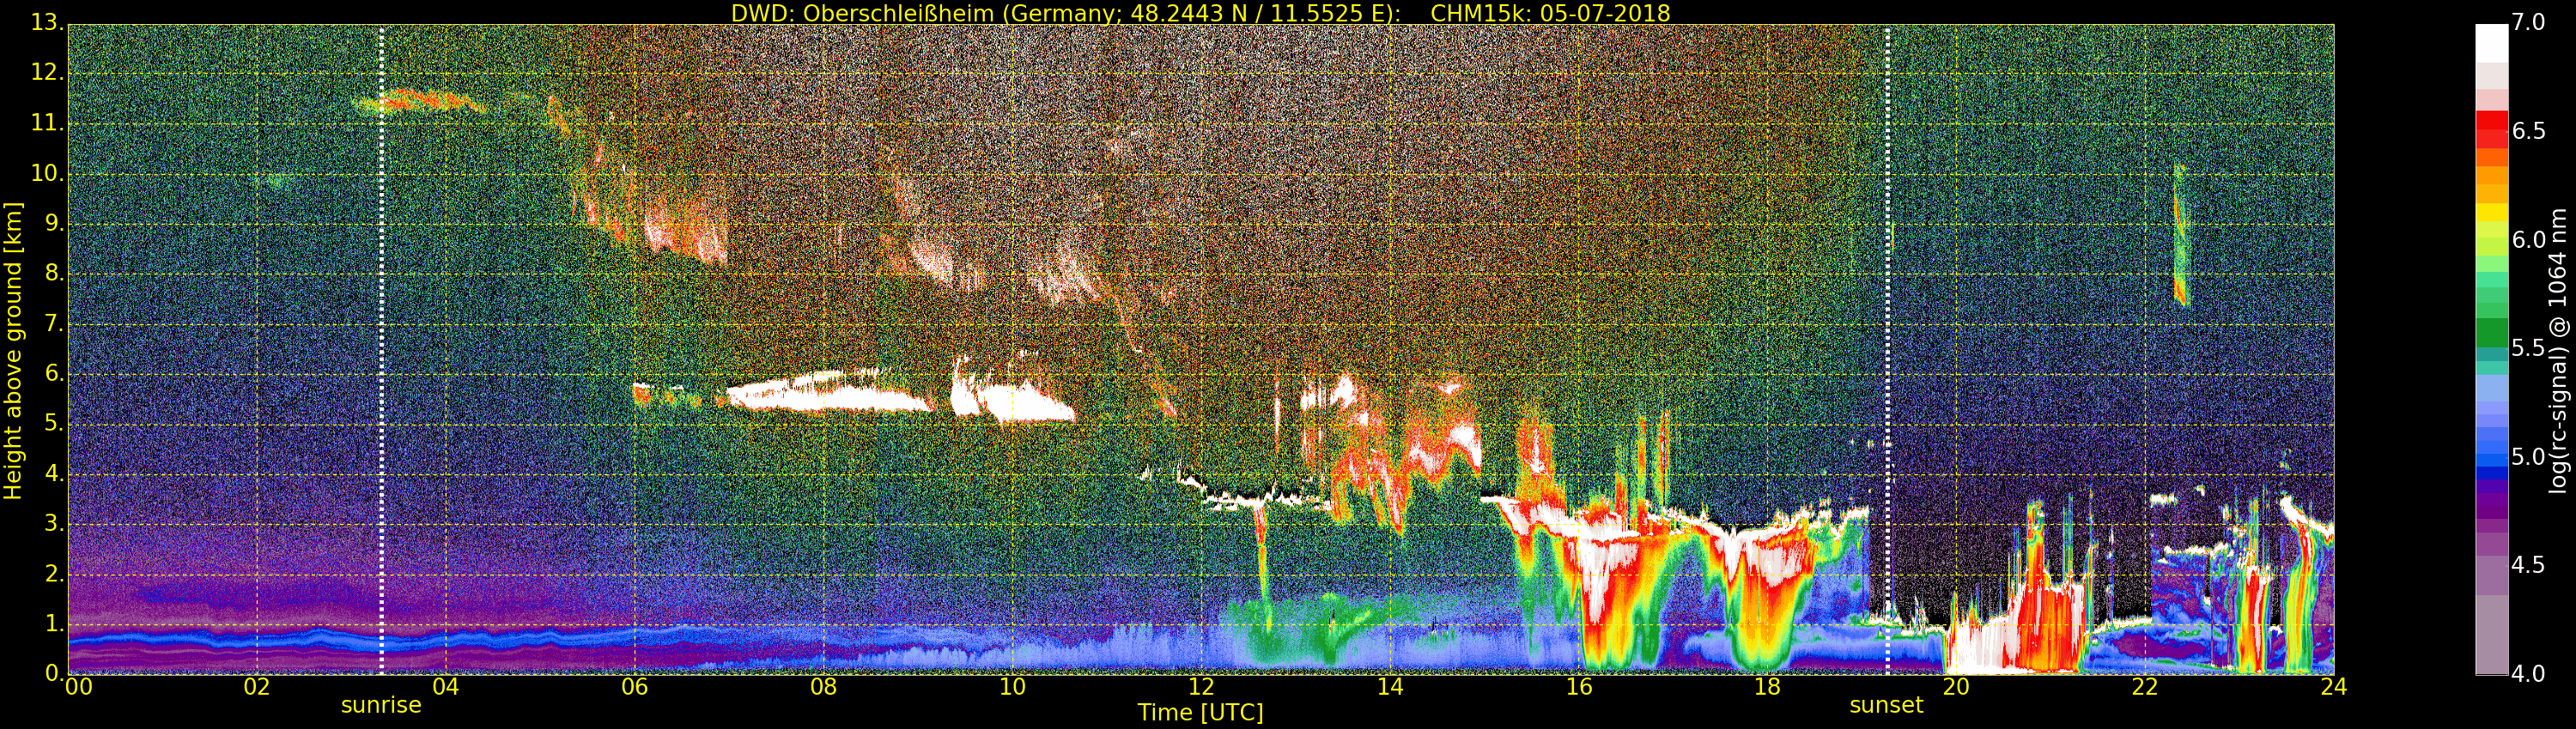Viewport: 2576px width, 729px height.
Task: Click the gray bottom segment of the colorbar
Action: [x=2491, y=636]
